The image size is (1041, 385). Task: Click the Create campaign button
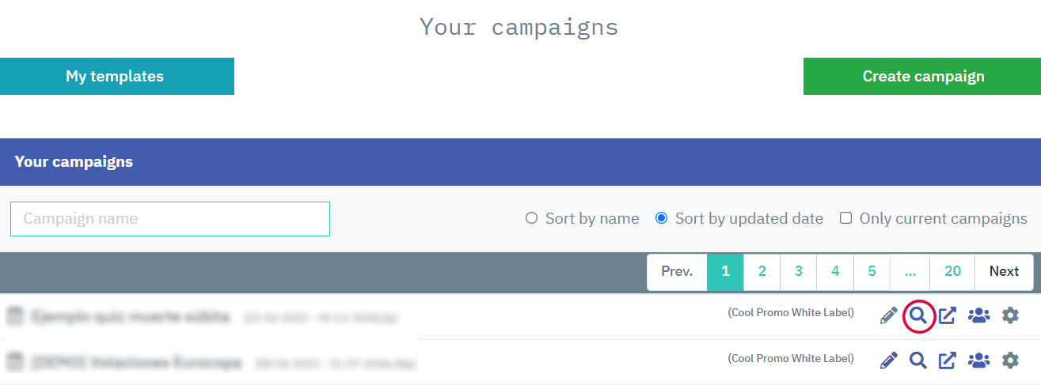point(922,77)
